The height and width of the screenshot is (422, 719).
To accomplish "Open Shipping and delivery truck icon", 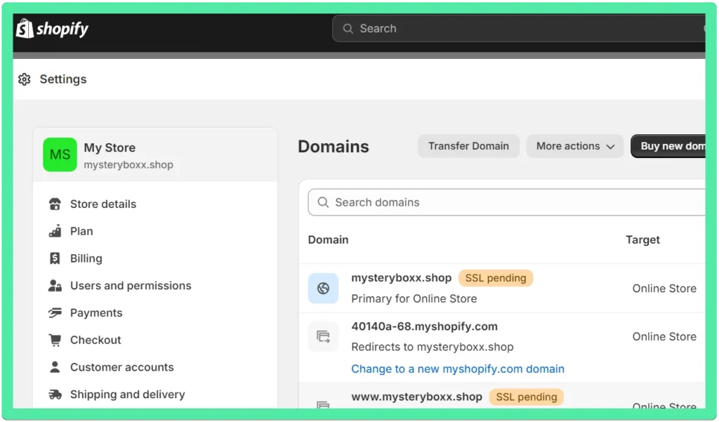I will tap(55, 395).
